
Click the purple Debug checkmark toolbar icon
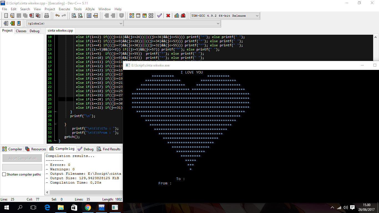pos(160,16)
